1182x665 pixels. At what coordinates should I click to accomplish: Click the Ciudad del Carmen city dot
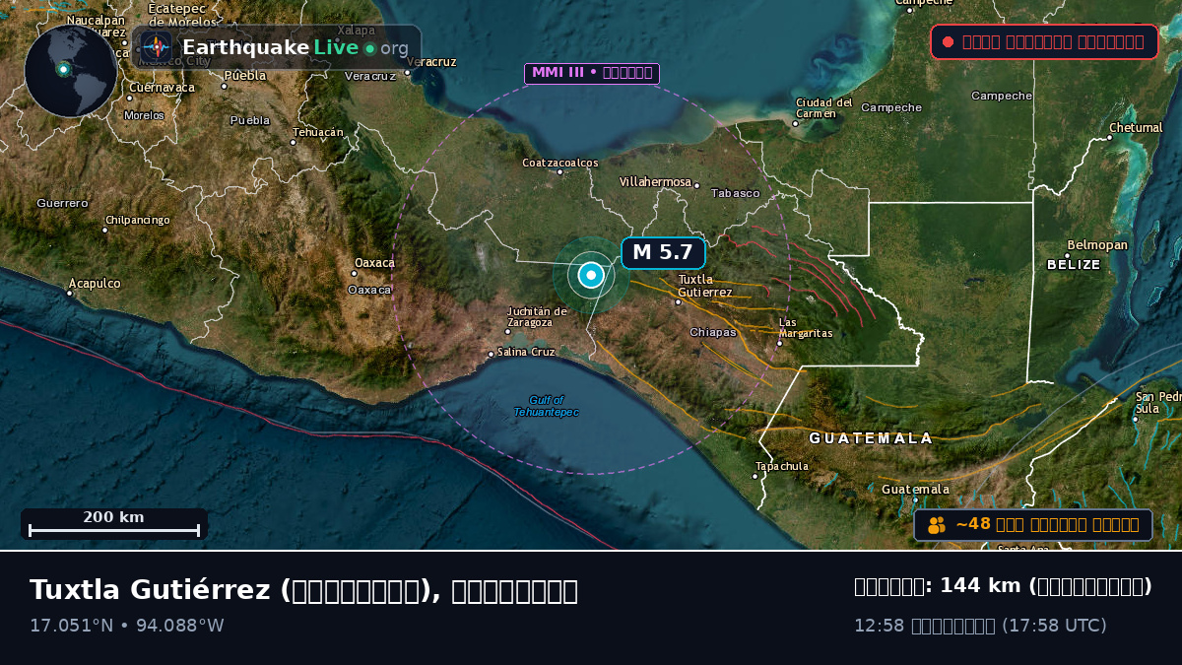point(796,123)
